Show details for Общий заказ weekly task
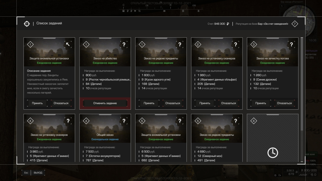The height and width of the screenshot is (181, 322). [124, 121]
